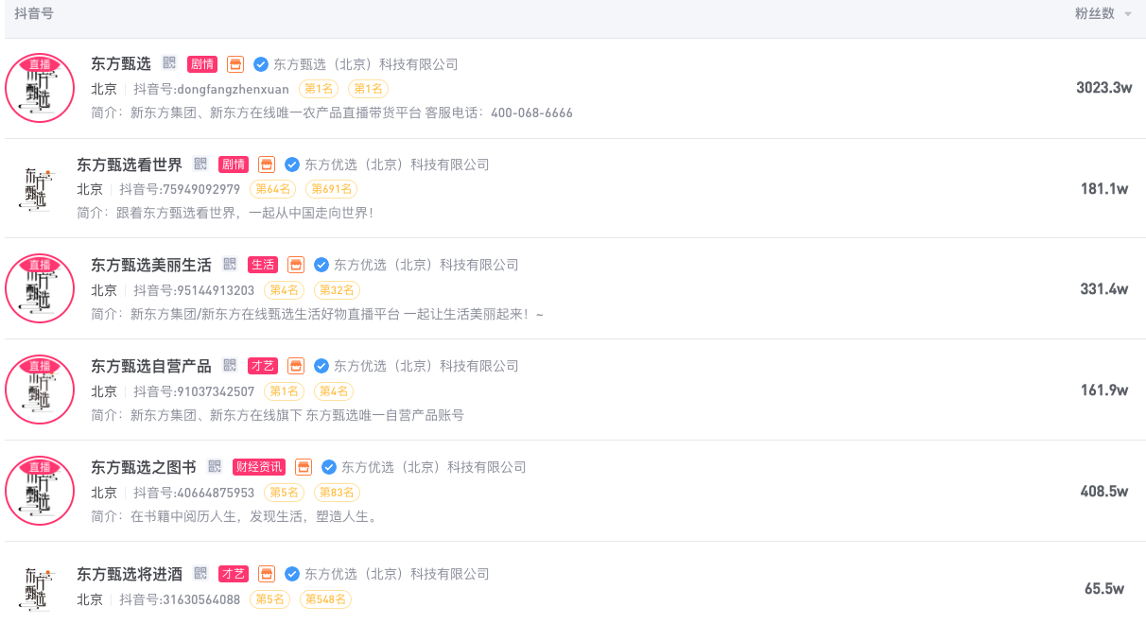1146x624 pixels.
Task: Click 才艺 tag on 东方甄选将进酒
Action: 234,574
